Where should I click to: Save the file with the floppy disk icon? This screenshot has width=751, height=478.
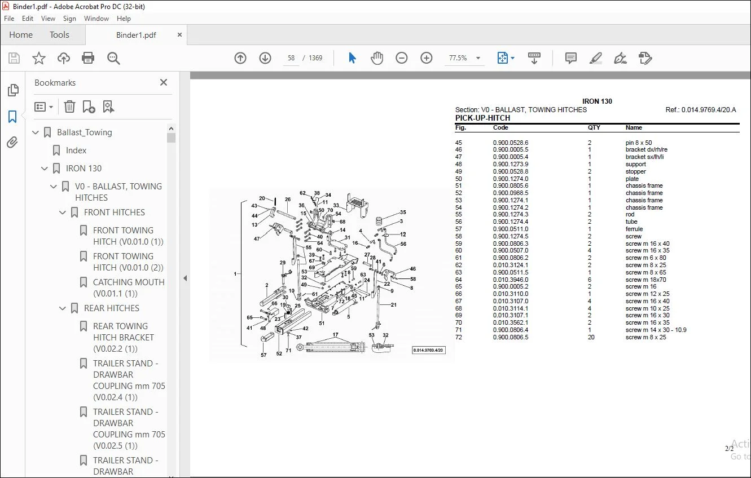pyautogui.click(x=14, y=58)
